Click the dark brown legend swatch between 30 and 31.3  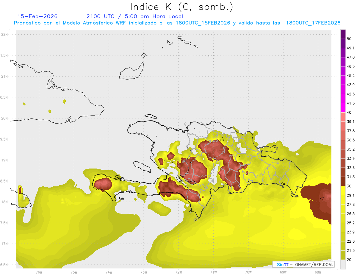point(343,182)
